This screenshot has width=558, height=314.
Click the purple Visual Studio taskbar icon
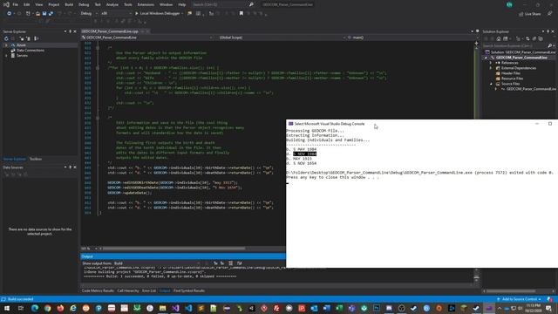(x=175, y=308)
